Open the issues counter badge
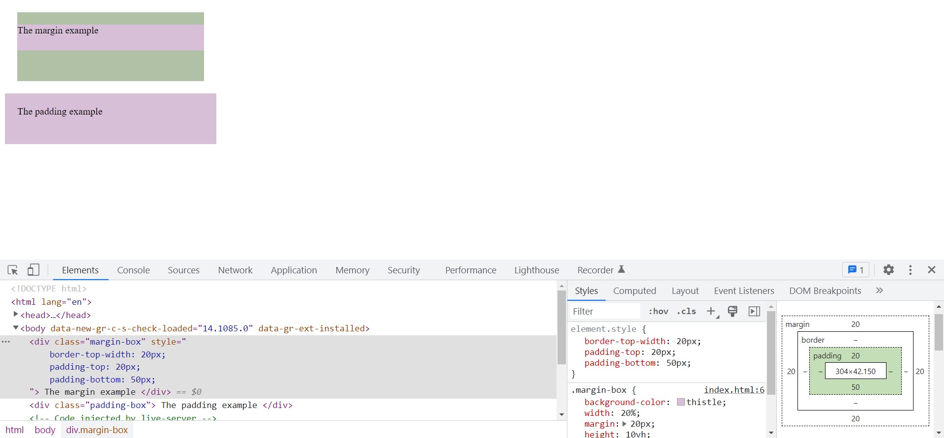Image resolution: width=944 pixels, height=438 pixels. (856, 269)
